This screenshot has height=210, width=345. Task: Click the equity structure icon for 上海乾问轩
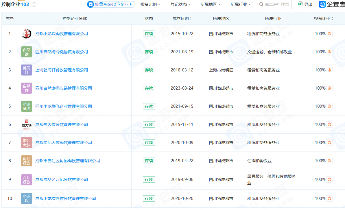329,70
